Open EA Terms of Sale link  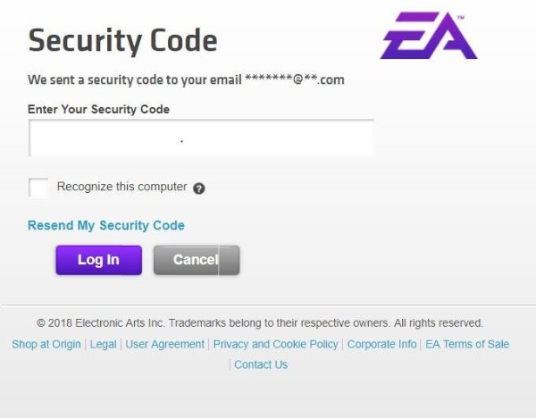tap(467, 344)
